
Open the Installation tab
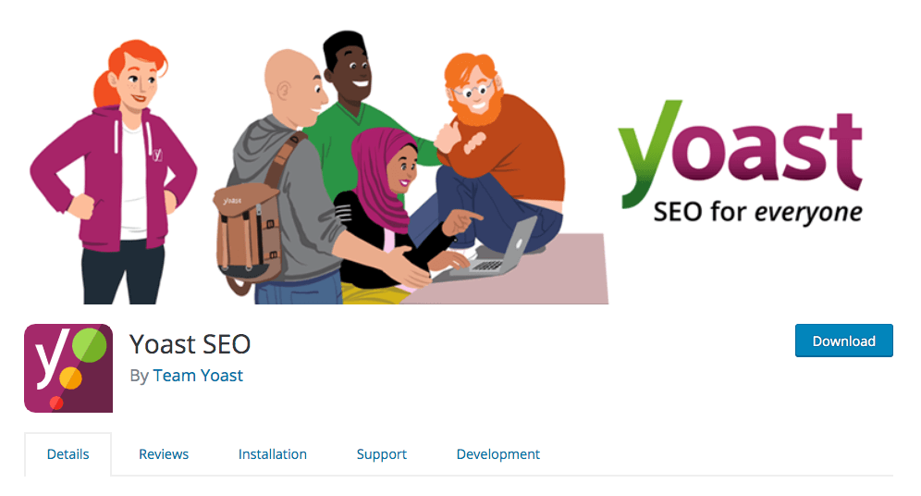pos(273,454)
